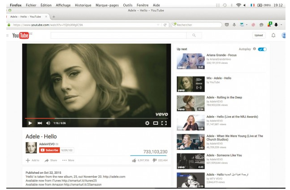The height and width of the screenshot is (190, 290).
Task: Enter fullscreen on the video player
Action: point(164,123)
